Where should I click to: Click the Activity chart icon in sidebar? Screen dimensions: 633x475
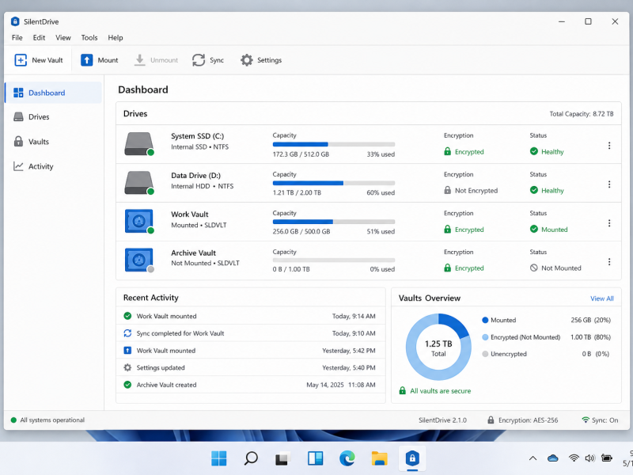coord(18,166)
